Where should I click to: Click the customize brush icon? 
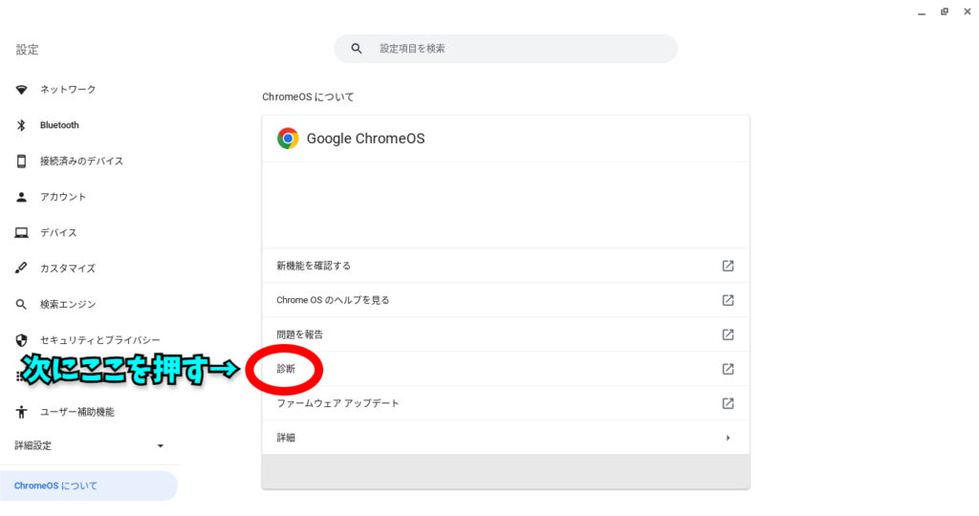click(21, 269)
